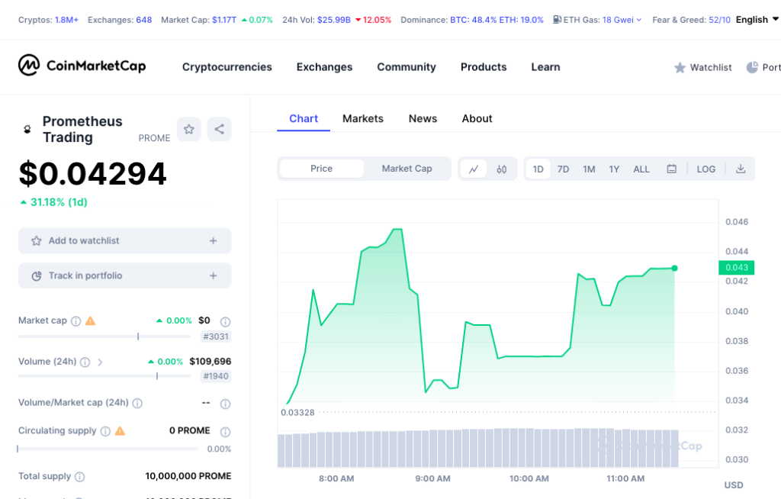Select the line chart icon
The image size is (781, 499).
click(x=474, y=169)
